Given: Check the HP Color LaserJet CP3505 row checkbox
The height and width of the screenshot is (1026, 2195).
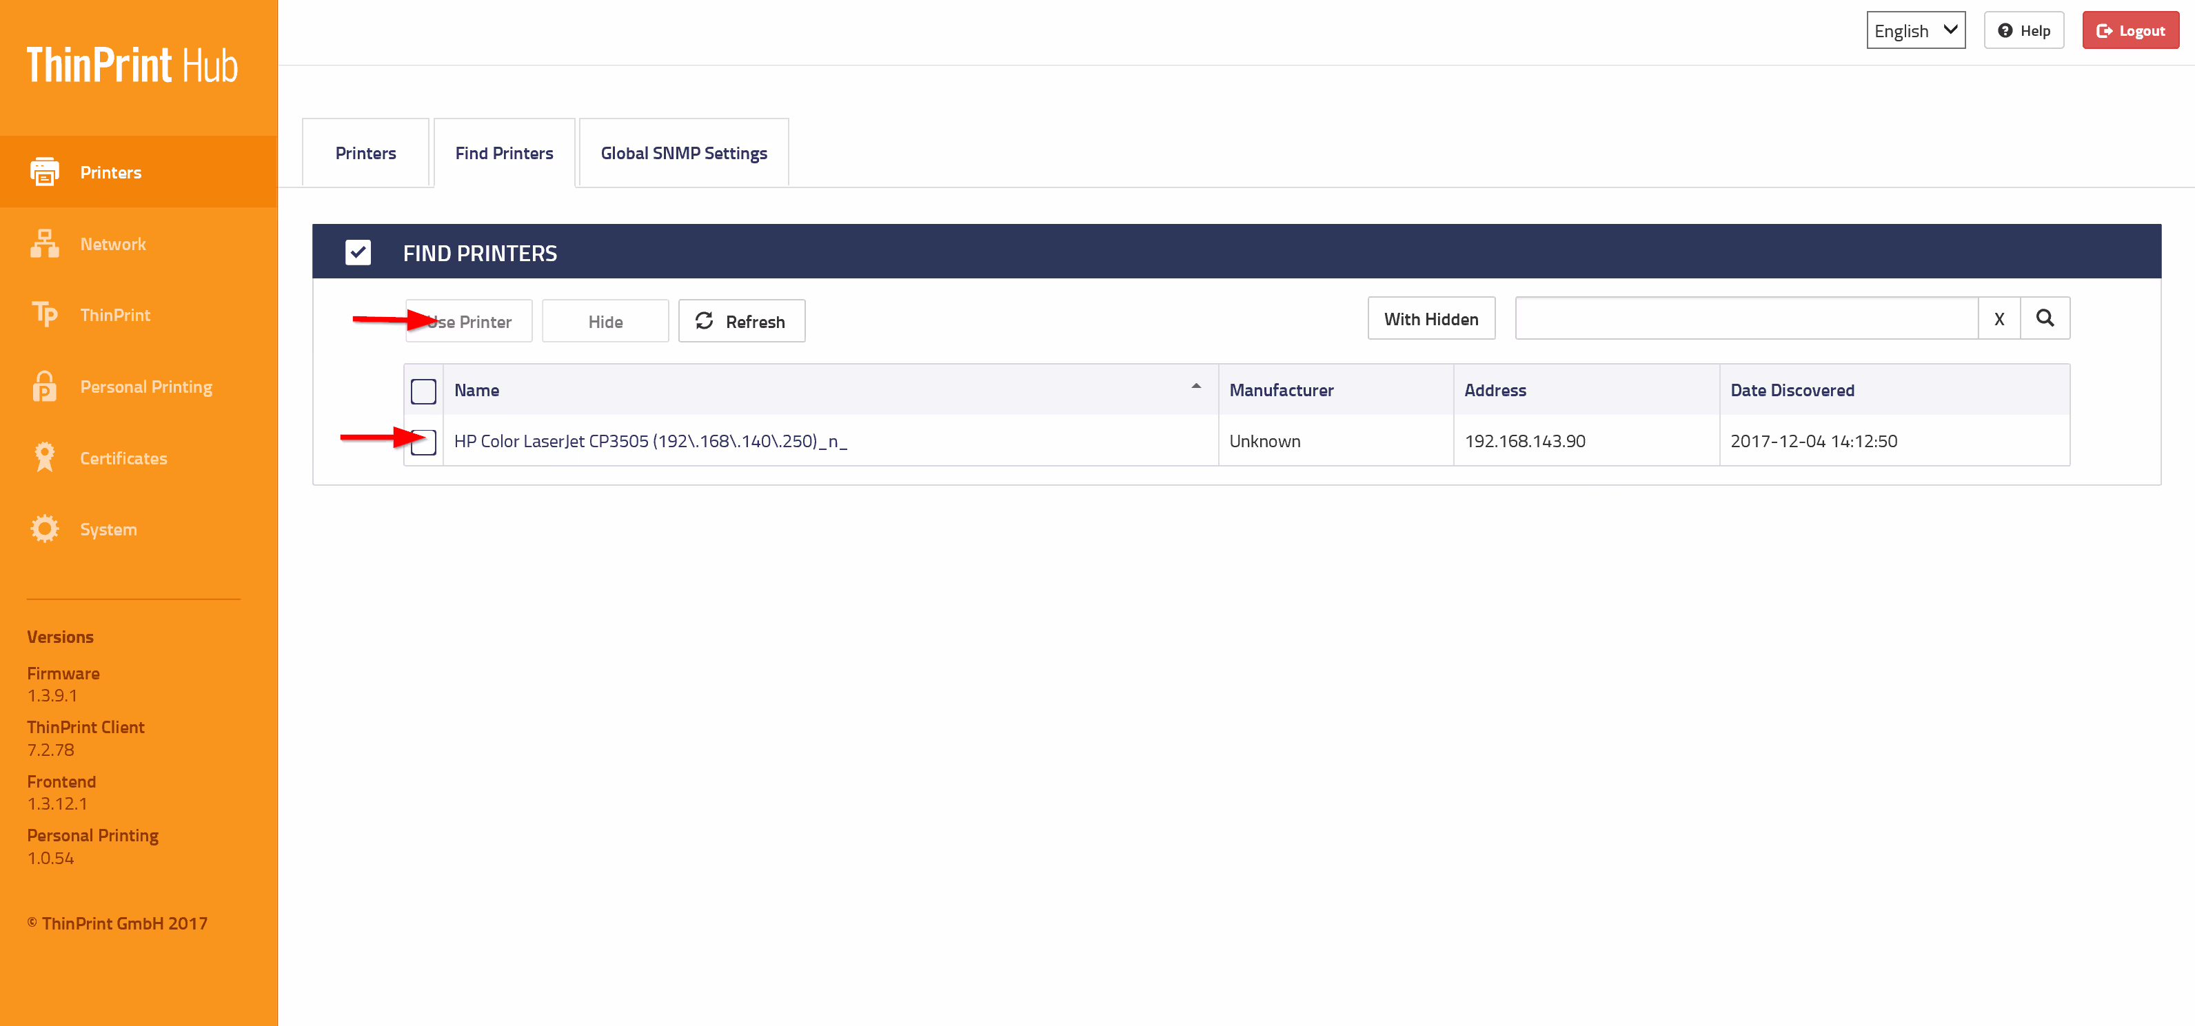Looking at the screenshot, I should pos(423,442).
